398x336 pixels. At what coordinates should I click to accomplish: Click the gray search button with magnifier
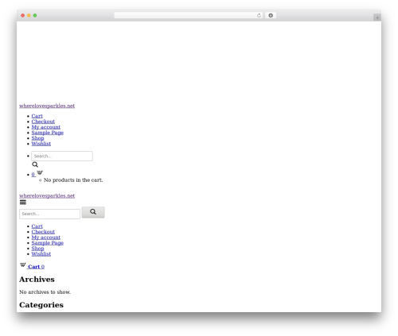[x=93, y=212]
